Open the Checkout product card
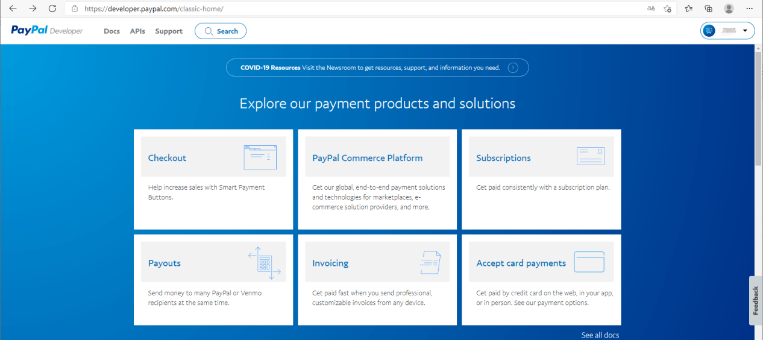Image resolution: width=763 pixels, height=340 pixels. tap(213, 179)
